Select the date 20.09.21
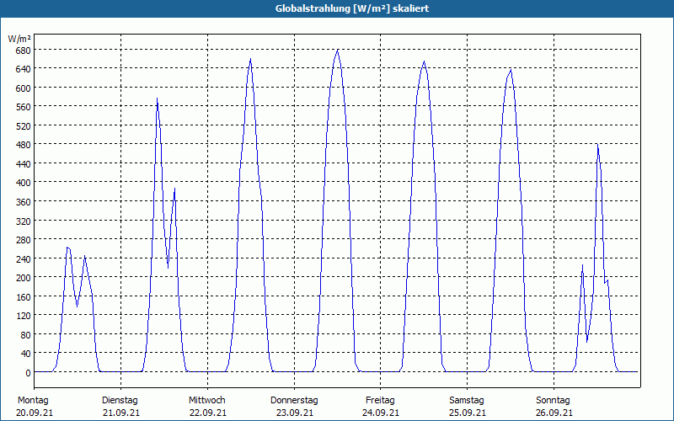 pyautogui.click(x=35, y=413)
